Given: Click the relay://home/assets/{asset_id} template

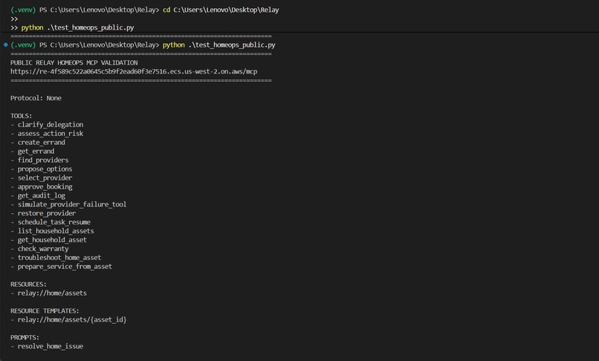Looking at the screenshot, I should [72, 319].
